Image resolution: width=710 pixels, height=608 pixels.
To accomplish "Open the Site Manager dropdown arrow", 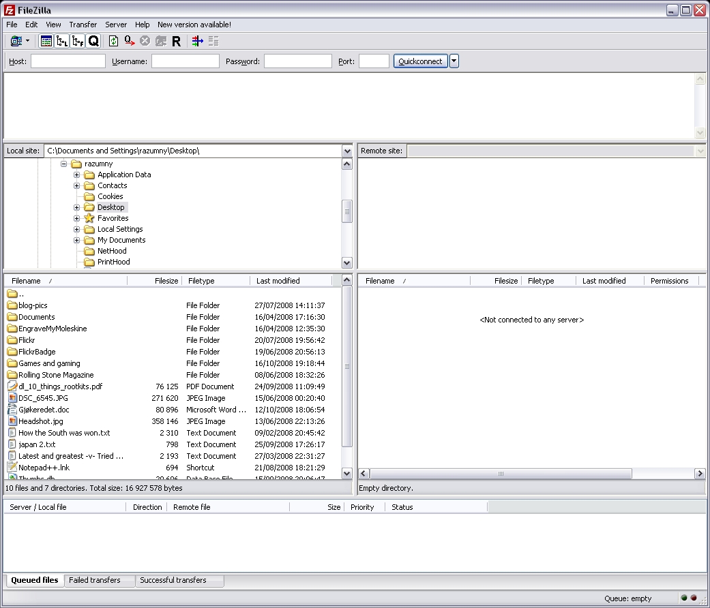I will (27, 41).
